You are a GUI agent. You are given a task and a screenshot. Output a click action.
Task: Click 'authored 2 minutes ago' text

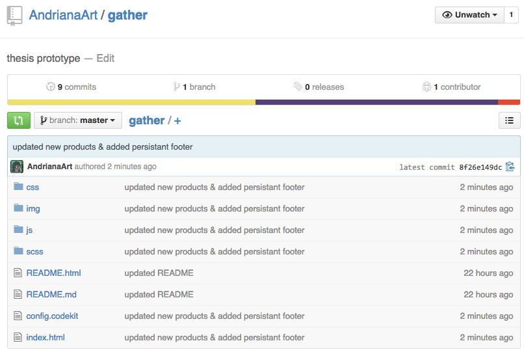pyautogui.click(x=115, y=167)
